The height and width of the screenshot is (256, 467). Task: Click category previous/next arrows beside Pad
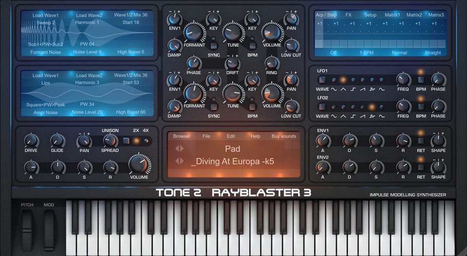(x=180, y=148)
